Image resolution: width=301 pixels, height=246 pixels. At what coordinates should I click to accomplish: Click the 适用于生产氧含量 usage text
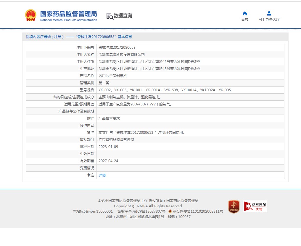(135, 104)
